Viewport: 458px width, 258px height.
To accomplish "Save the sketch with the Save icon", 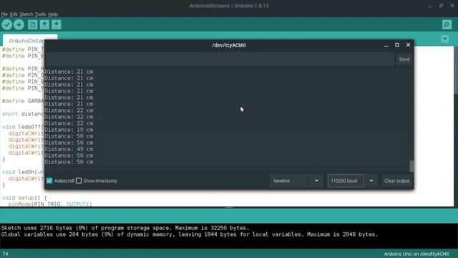I will [57, 24].
